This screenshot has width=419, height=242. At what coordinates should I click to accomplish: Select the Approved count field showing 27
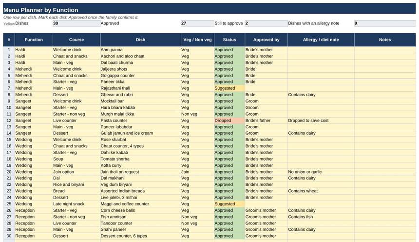click(x=197, y=23)
